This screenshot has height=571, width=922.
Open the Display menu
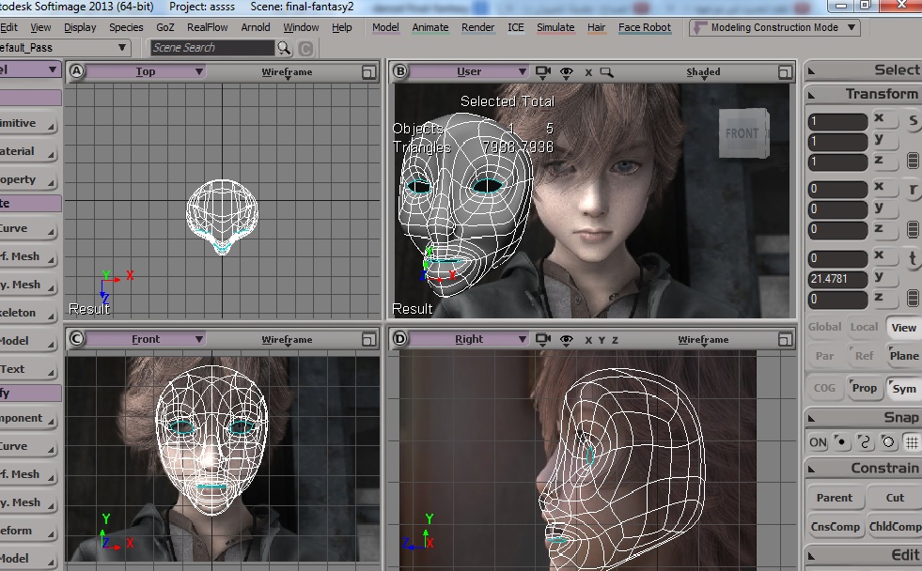click(x=80, y=27)
